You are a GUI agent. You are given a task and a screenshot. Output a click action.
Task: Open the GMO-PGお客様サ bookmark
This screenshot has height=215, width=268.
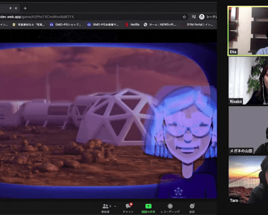(103, 25)
